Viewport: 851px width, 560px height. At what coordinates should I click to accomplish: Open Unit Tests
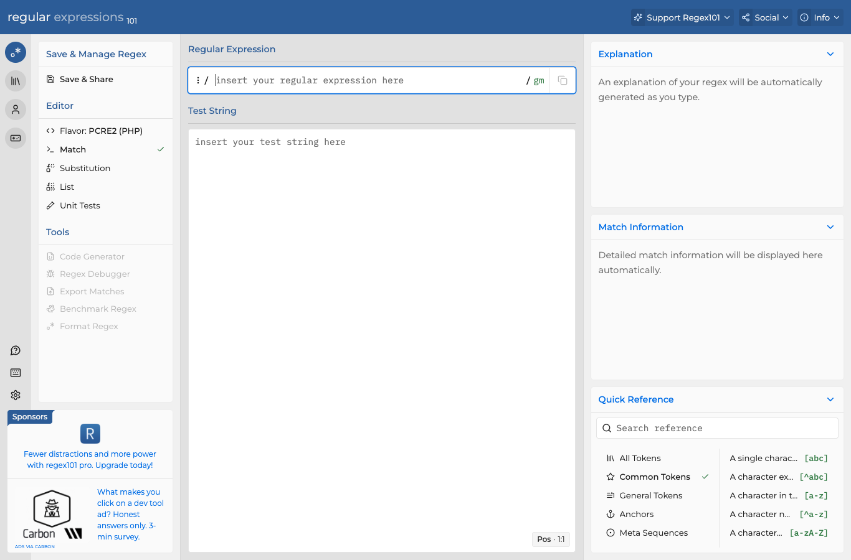click(105, 205)
